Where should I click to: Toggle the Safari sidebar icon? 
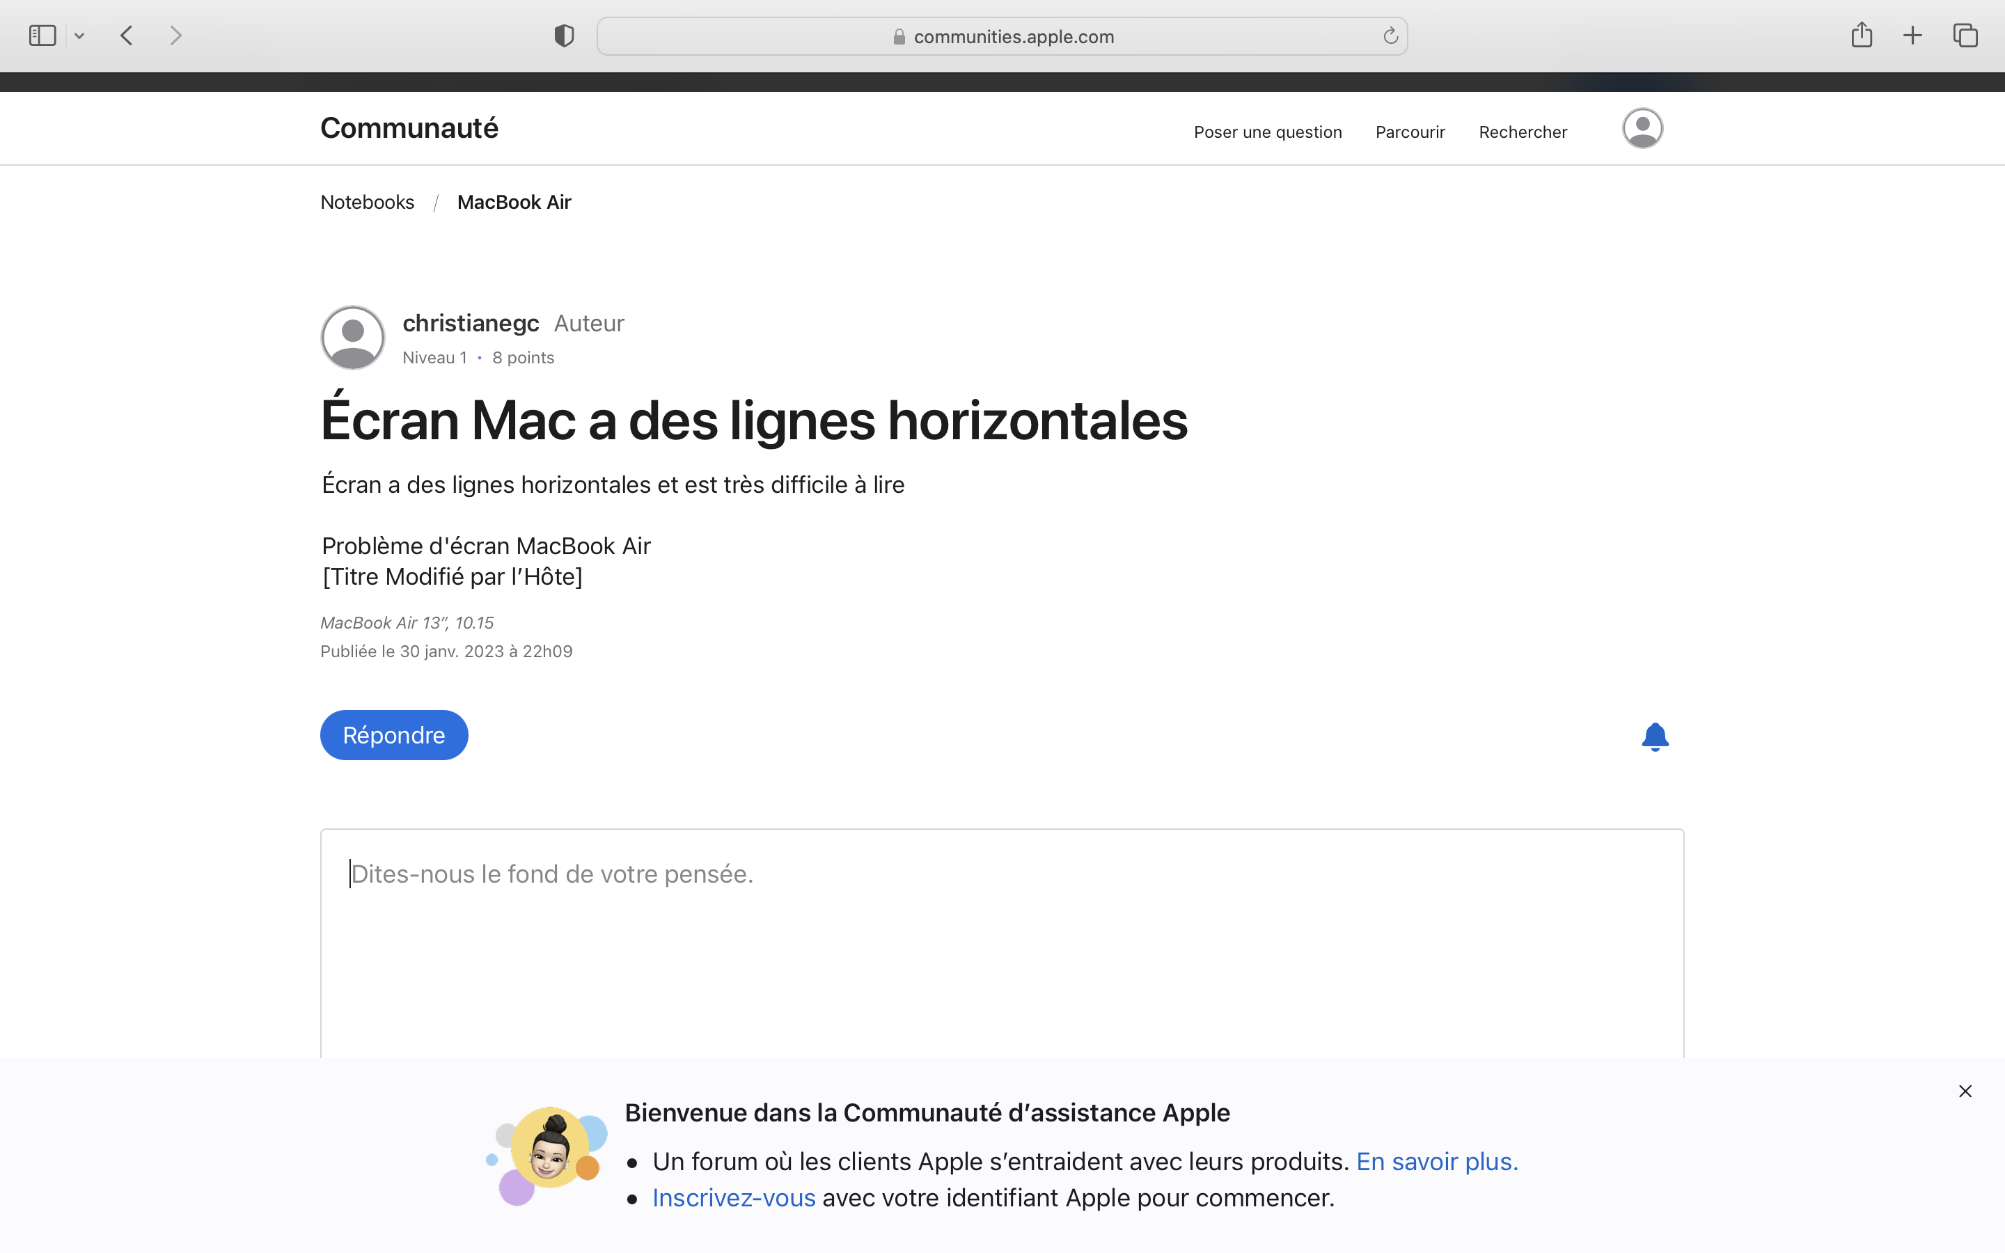tap(42, 36)
